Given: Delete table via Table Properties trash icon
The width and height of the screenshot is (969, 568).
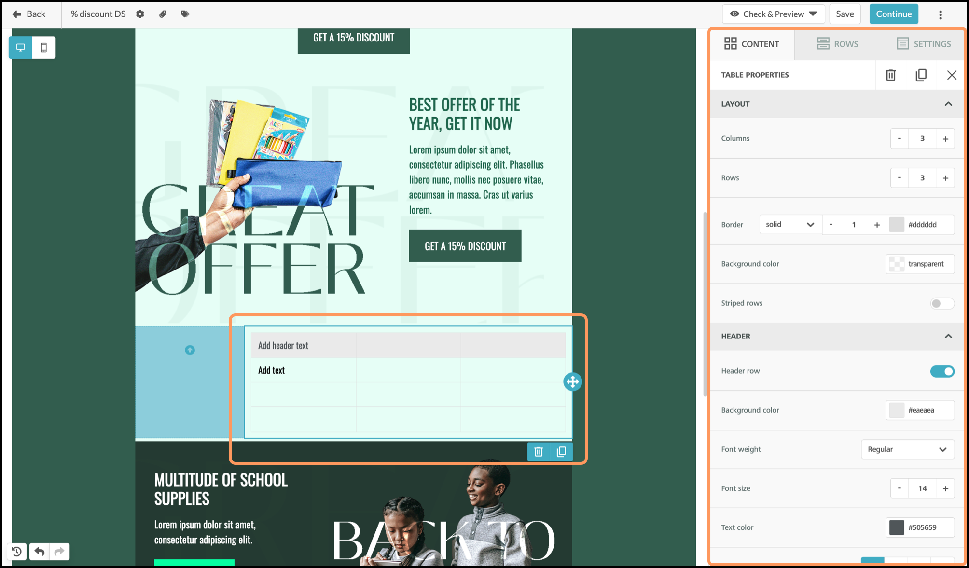Looking at the screenshot, I should point(890,75).
